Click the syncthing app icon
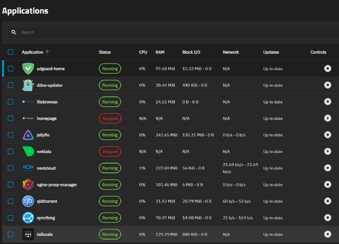This screenshot has width=339, height=244. click(x=28, y=218)
